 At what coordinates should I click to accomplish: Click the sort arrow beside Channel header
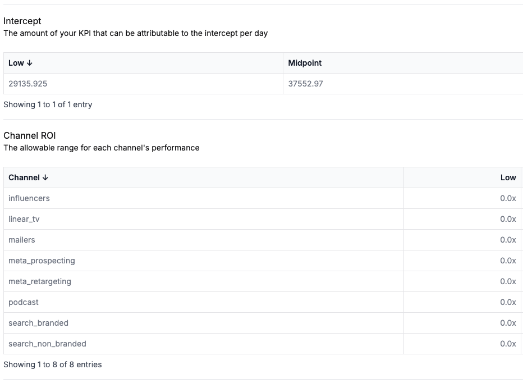tap(45, 178)
